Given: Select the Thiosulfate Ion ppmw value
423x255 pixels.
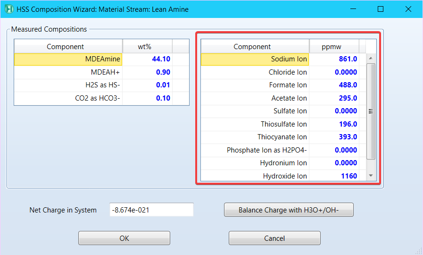Looking at the screenshot, I should [x=334, y=124].
